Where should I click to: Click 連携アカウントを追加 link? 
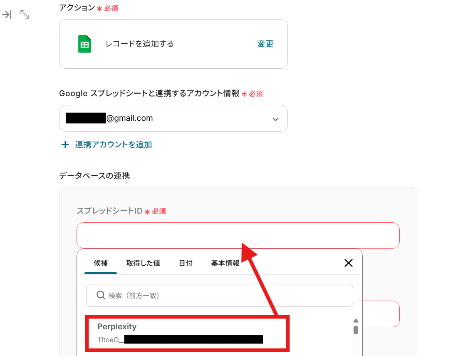tap(114, 144)
